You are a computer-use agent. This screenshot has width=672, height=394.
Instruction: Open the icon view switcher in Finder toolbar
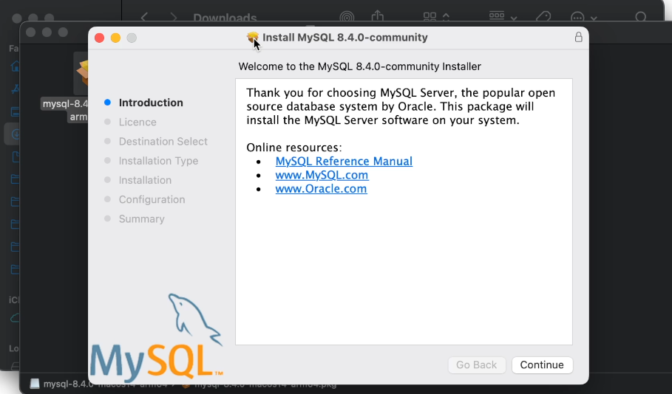[436, 17]
